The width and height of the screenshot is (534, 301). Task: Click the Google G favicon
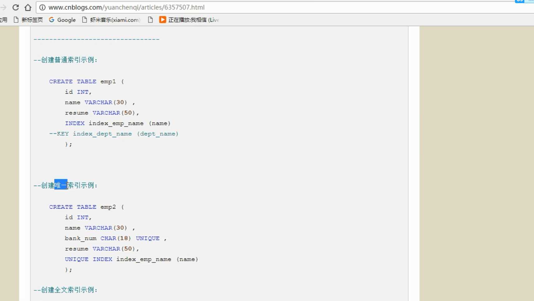52,20
